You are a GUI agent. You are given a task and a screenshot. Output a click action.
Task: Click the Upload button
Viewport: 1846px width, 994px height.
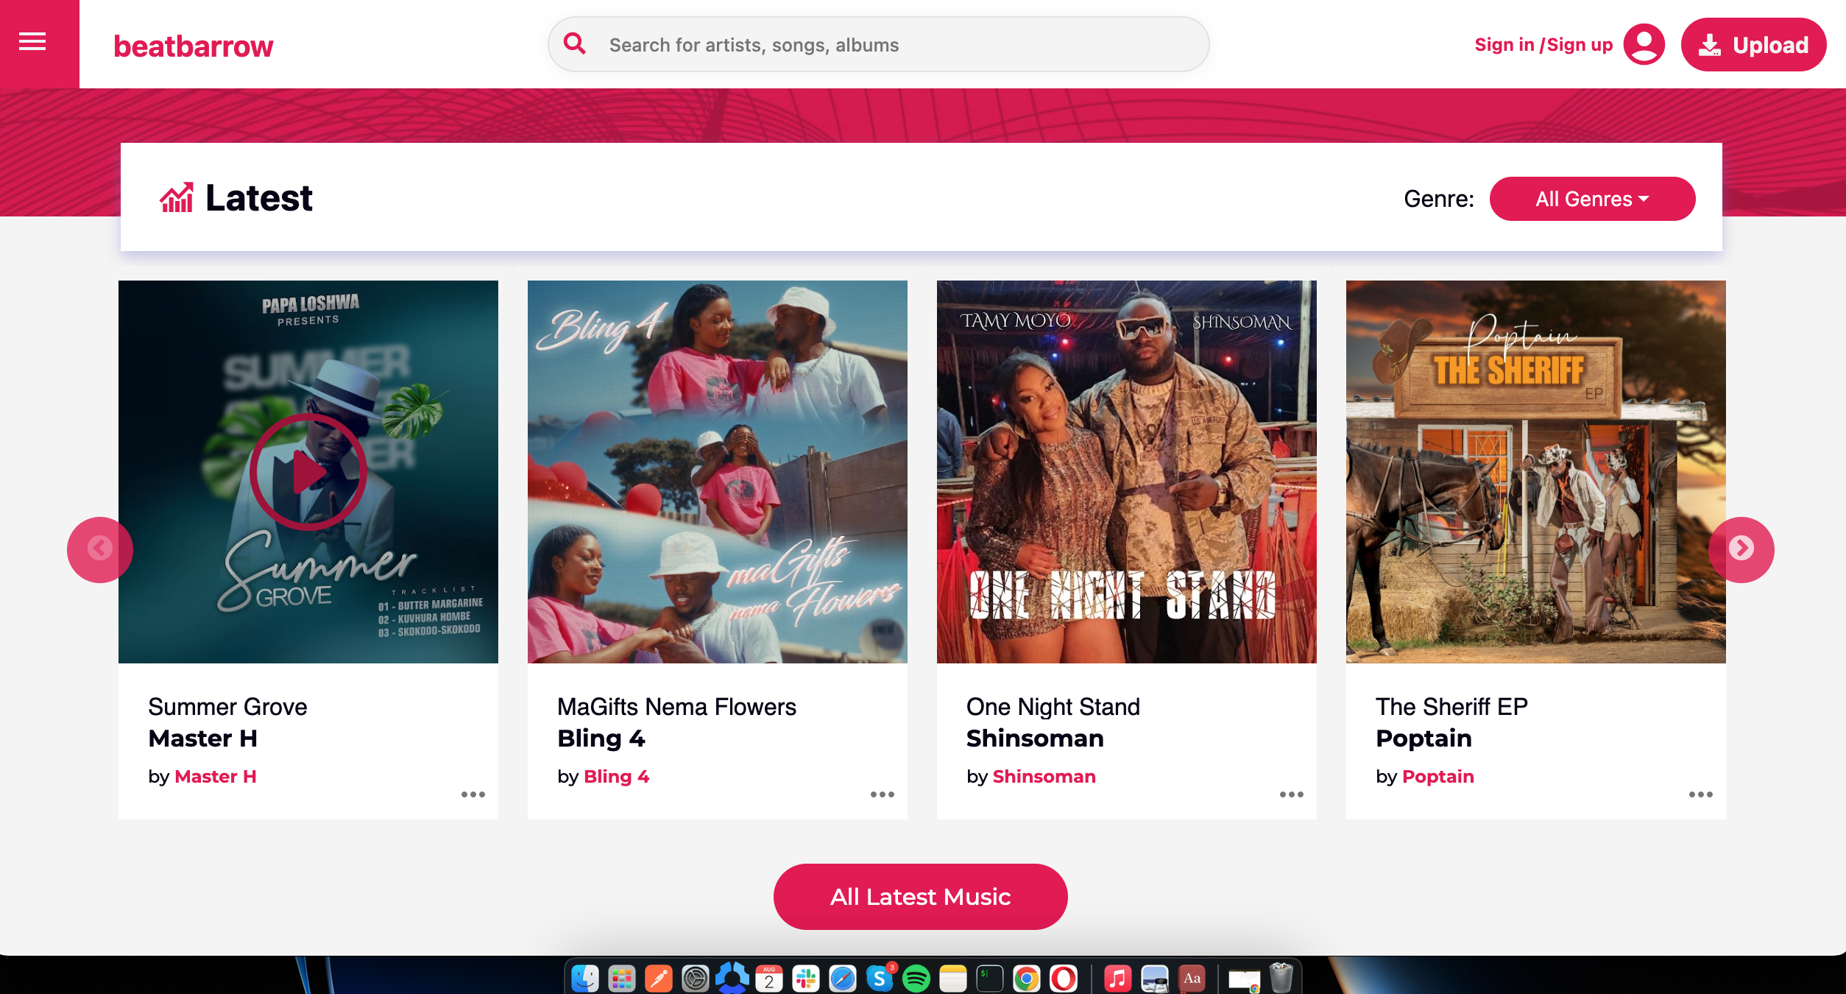pos(1753,45)
